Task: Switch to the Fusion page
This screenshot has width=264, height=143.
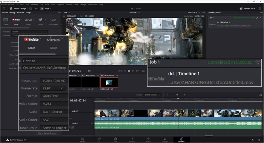Action: [x=132, y=140]
